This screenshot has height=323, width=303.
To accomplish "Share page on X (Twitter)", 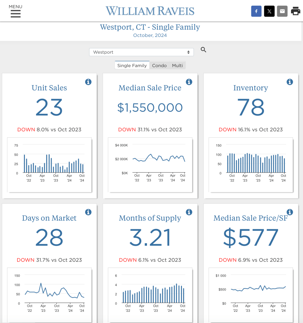I will click(x=269, y=11).
